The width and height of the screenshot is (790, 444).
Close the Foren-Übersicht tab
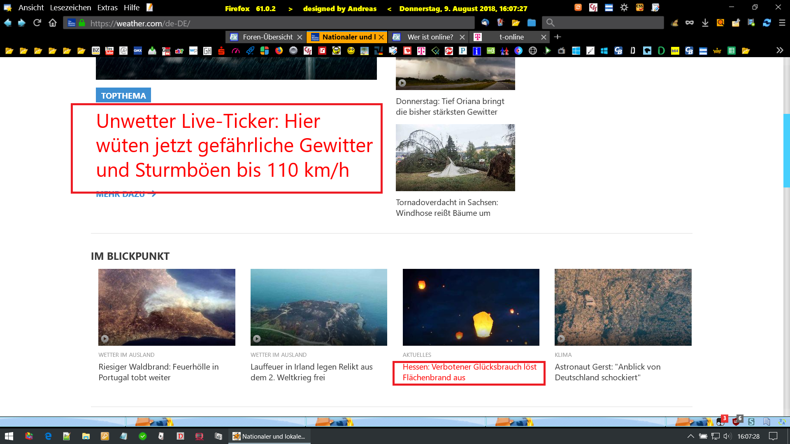[300, 37]
